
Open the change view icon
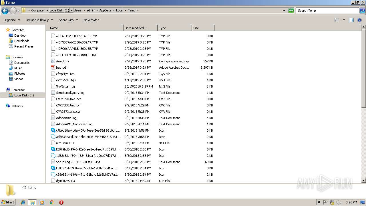tap(337, 20)
